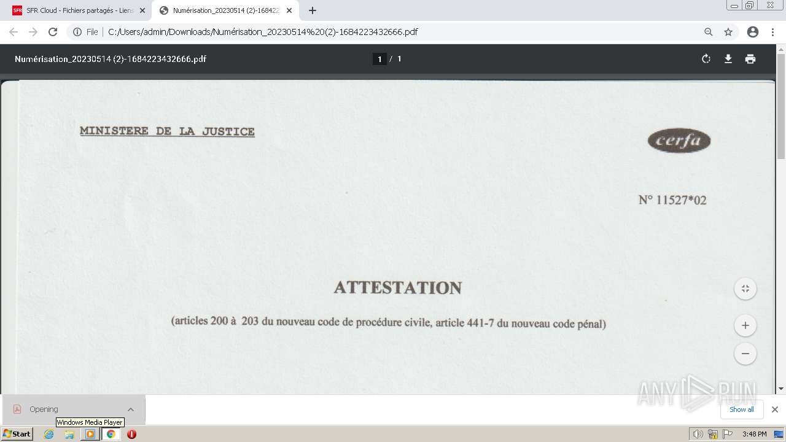Expand the Opening download item options
The width and height of the screenshot is (786, 442).
point(131,409)
